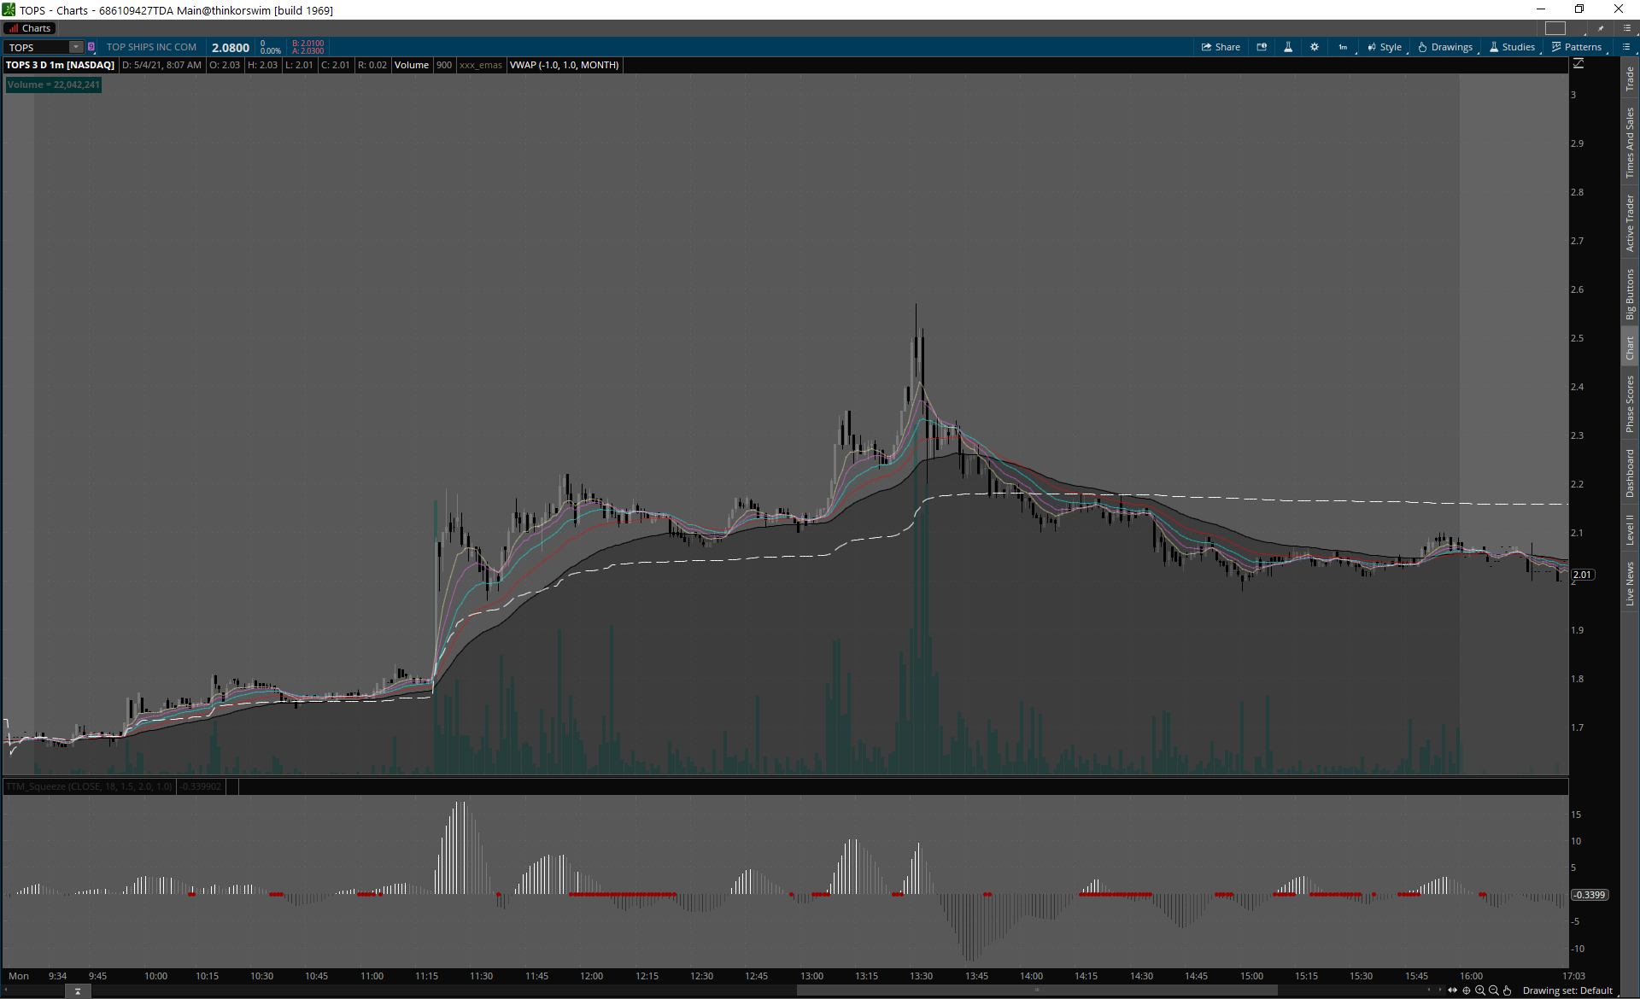Viewport: 1640px width, 999px height.
Task: Click the zoom in magnifier icon
Action: (1480, 990)
